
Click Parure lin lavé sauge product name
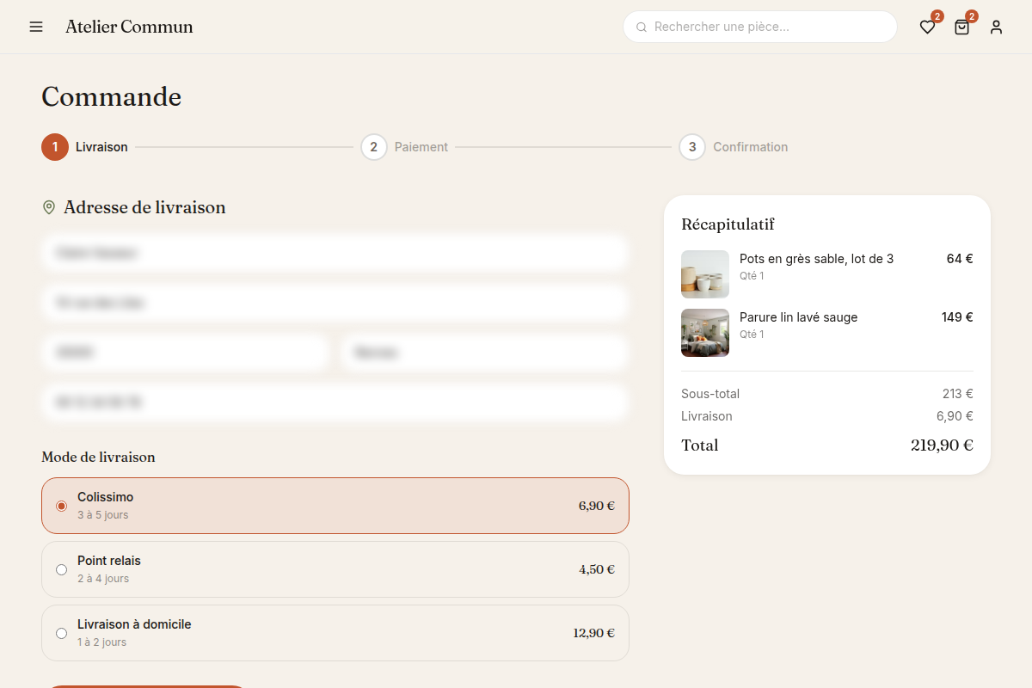(798, 317)
